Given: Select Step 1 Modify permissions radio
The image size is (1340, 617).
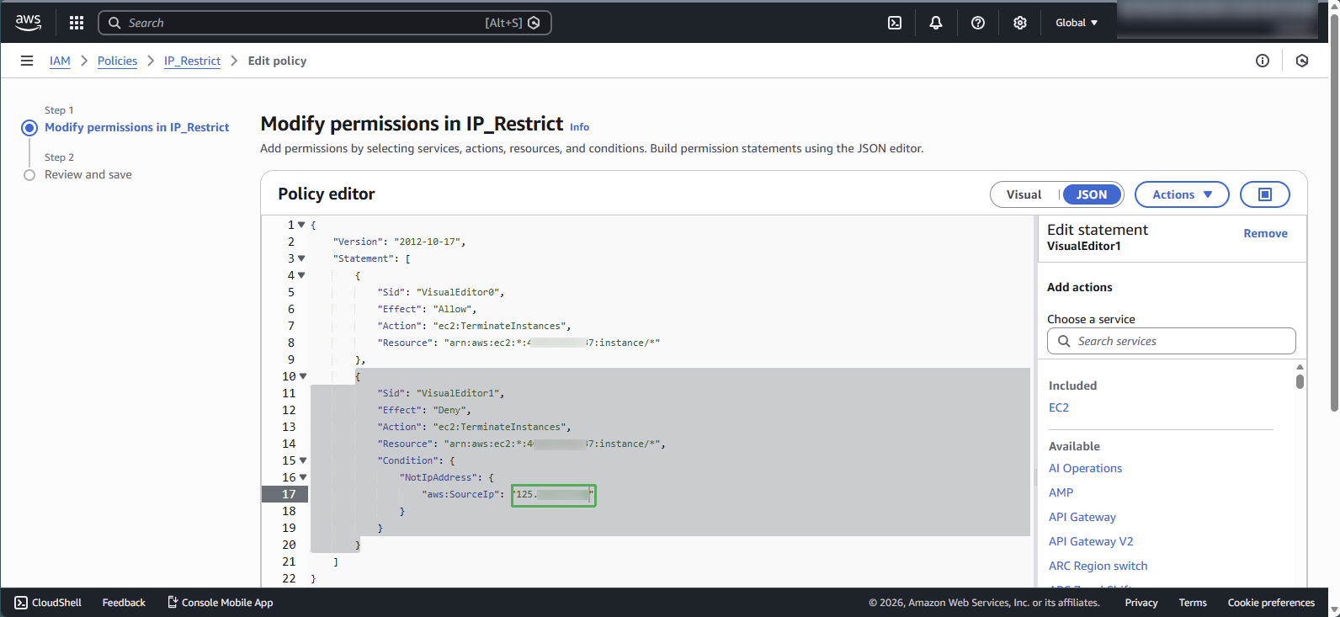Looking at the screenshot, I should click(x=29, y=128).
